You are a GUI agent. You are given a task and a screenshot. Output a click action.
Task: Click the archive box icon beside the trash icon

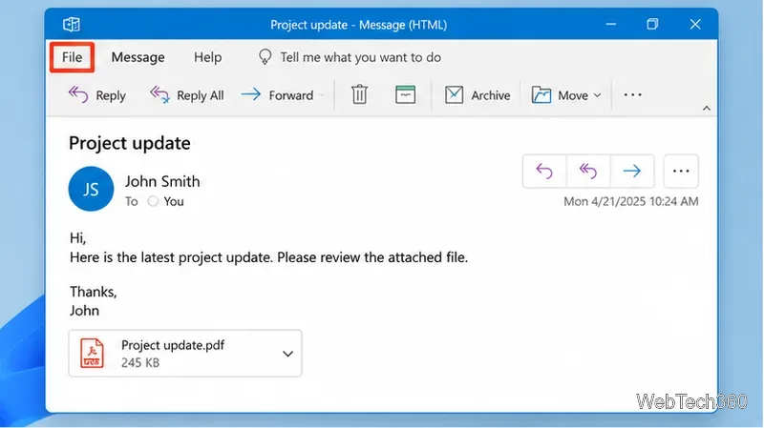405,94
